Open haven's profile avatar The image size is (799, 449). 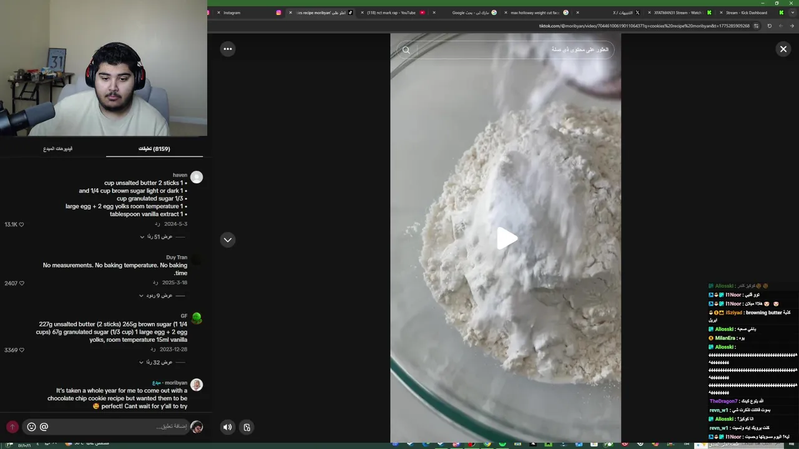click(197, 177)
